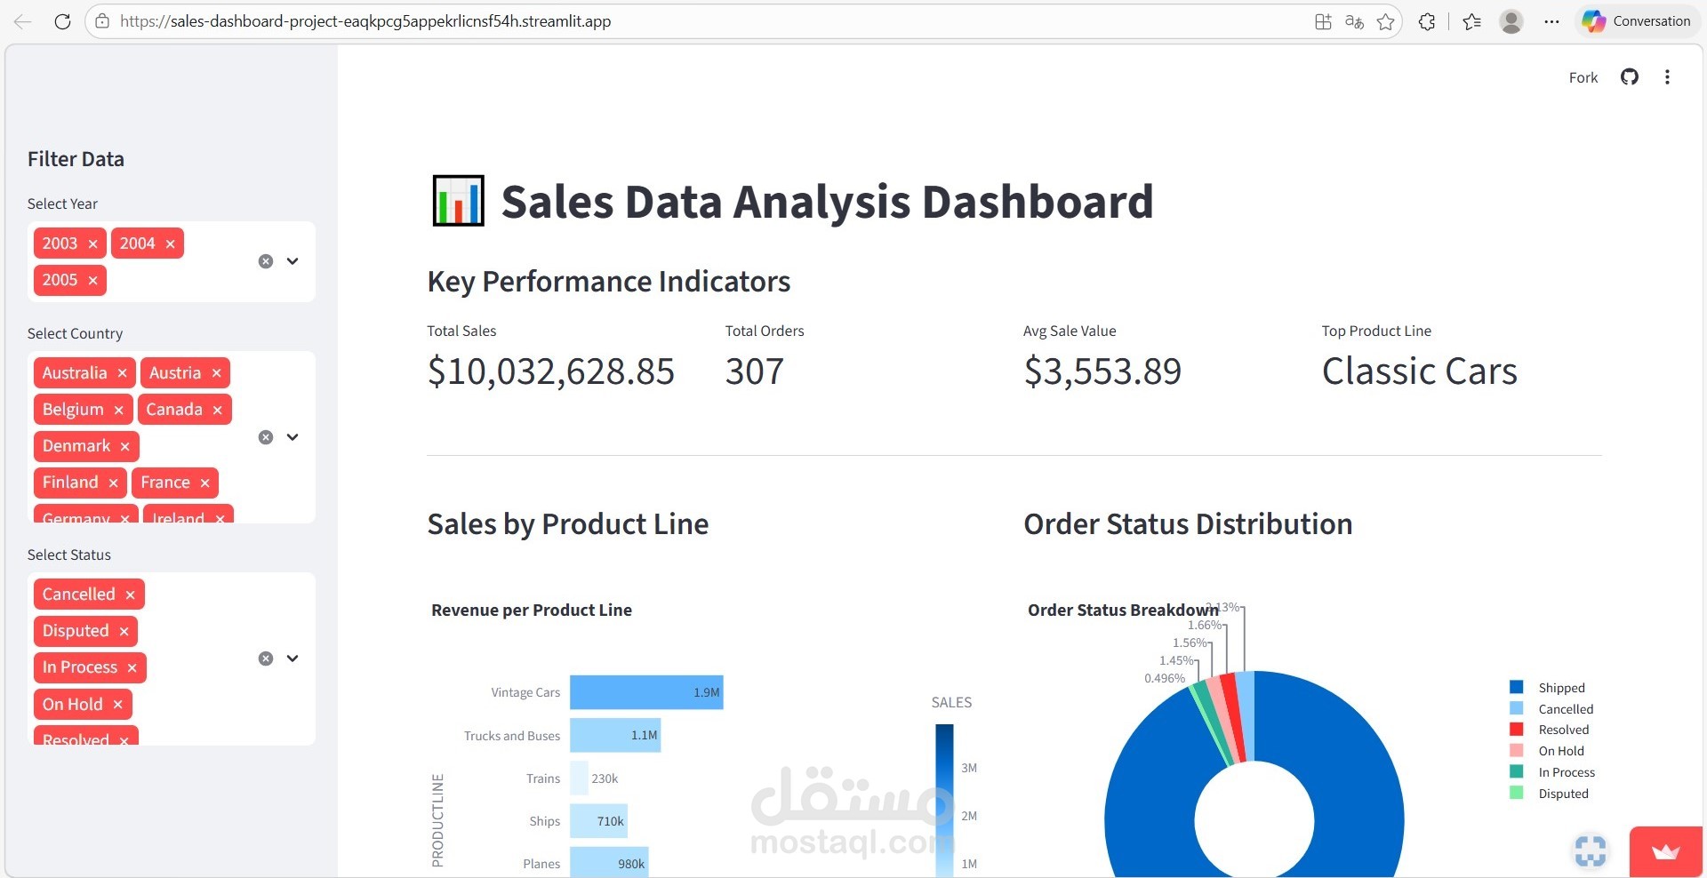Remove Canada country tag
Screen dimensions: 1707x878
click(217, 410)
